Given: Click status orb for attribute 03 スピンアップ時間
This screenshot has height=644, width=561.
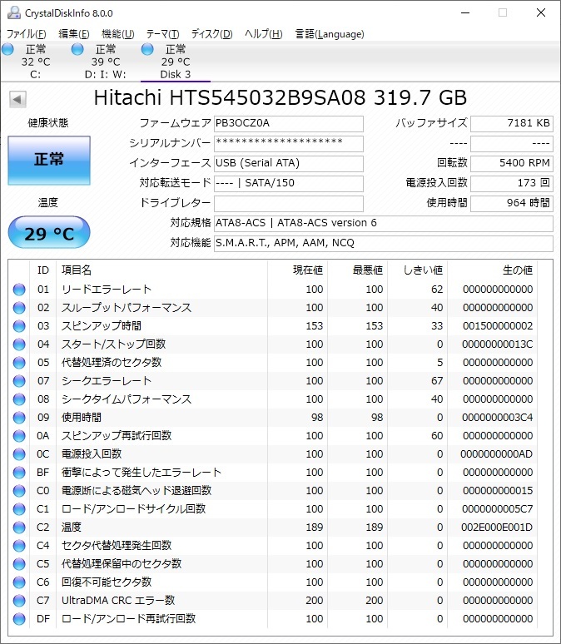Looking at the screenshot, I should pos(19,326).
